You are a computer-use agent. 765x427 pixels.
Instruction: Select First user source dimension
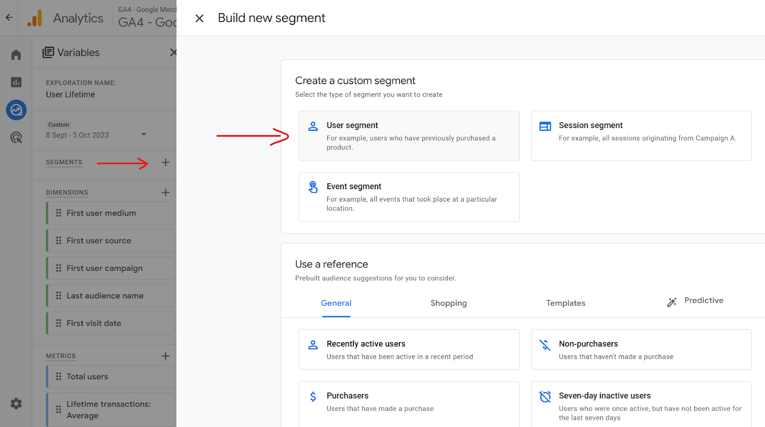tap(110, 241)
